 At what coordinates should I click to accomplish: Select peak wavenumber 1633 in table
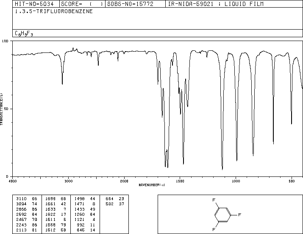point(50,209)
